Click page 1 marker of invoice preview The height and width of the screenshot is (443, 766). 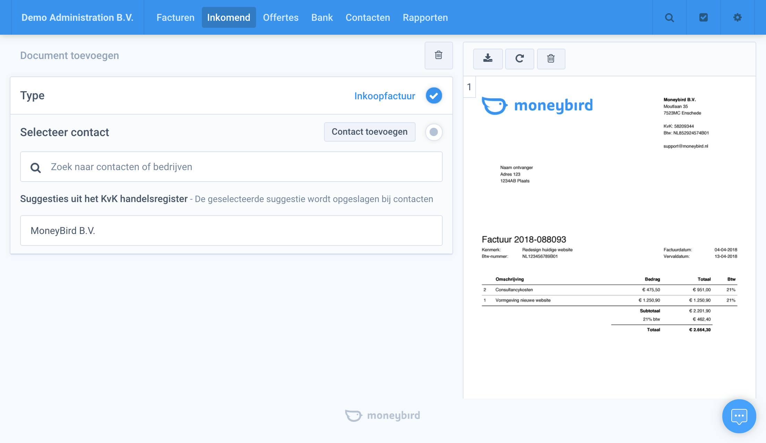469,87
